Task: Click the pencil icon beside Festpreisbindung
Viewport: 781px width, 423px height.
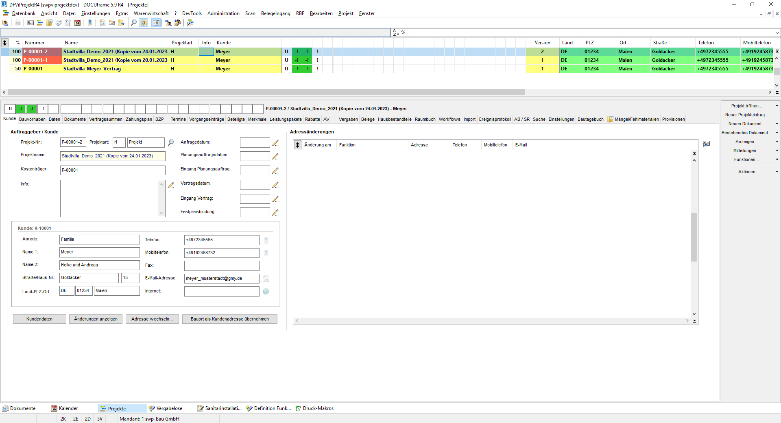Action: pos(275,212)
